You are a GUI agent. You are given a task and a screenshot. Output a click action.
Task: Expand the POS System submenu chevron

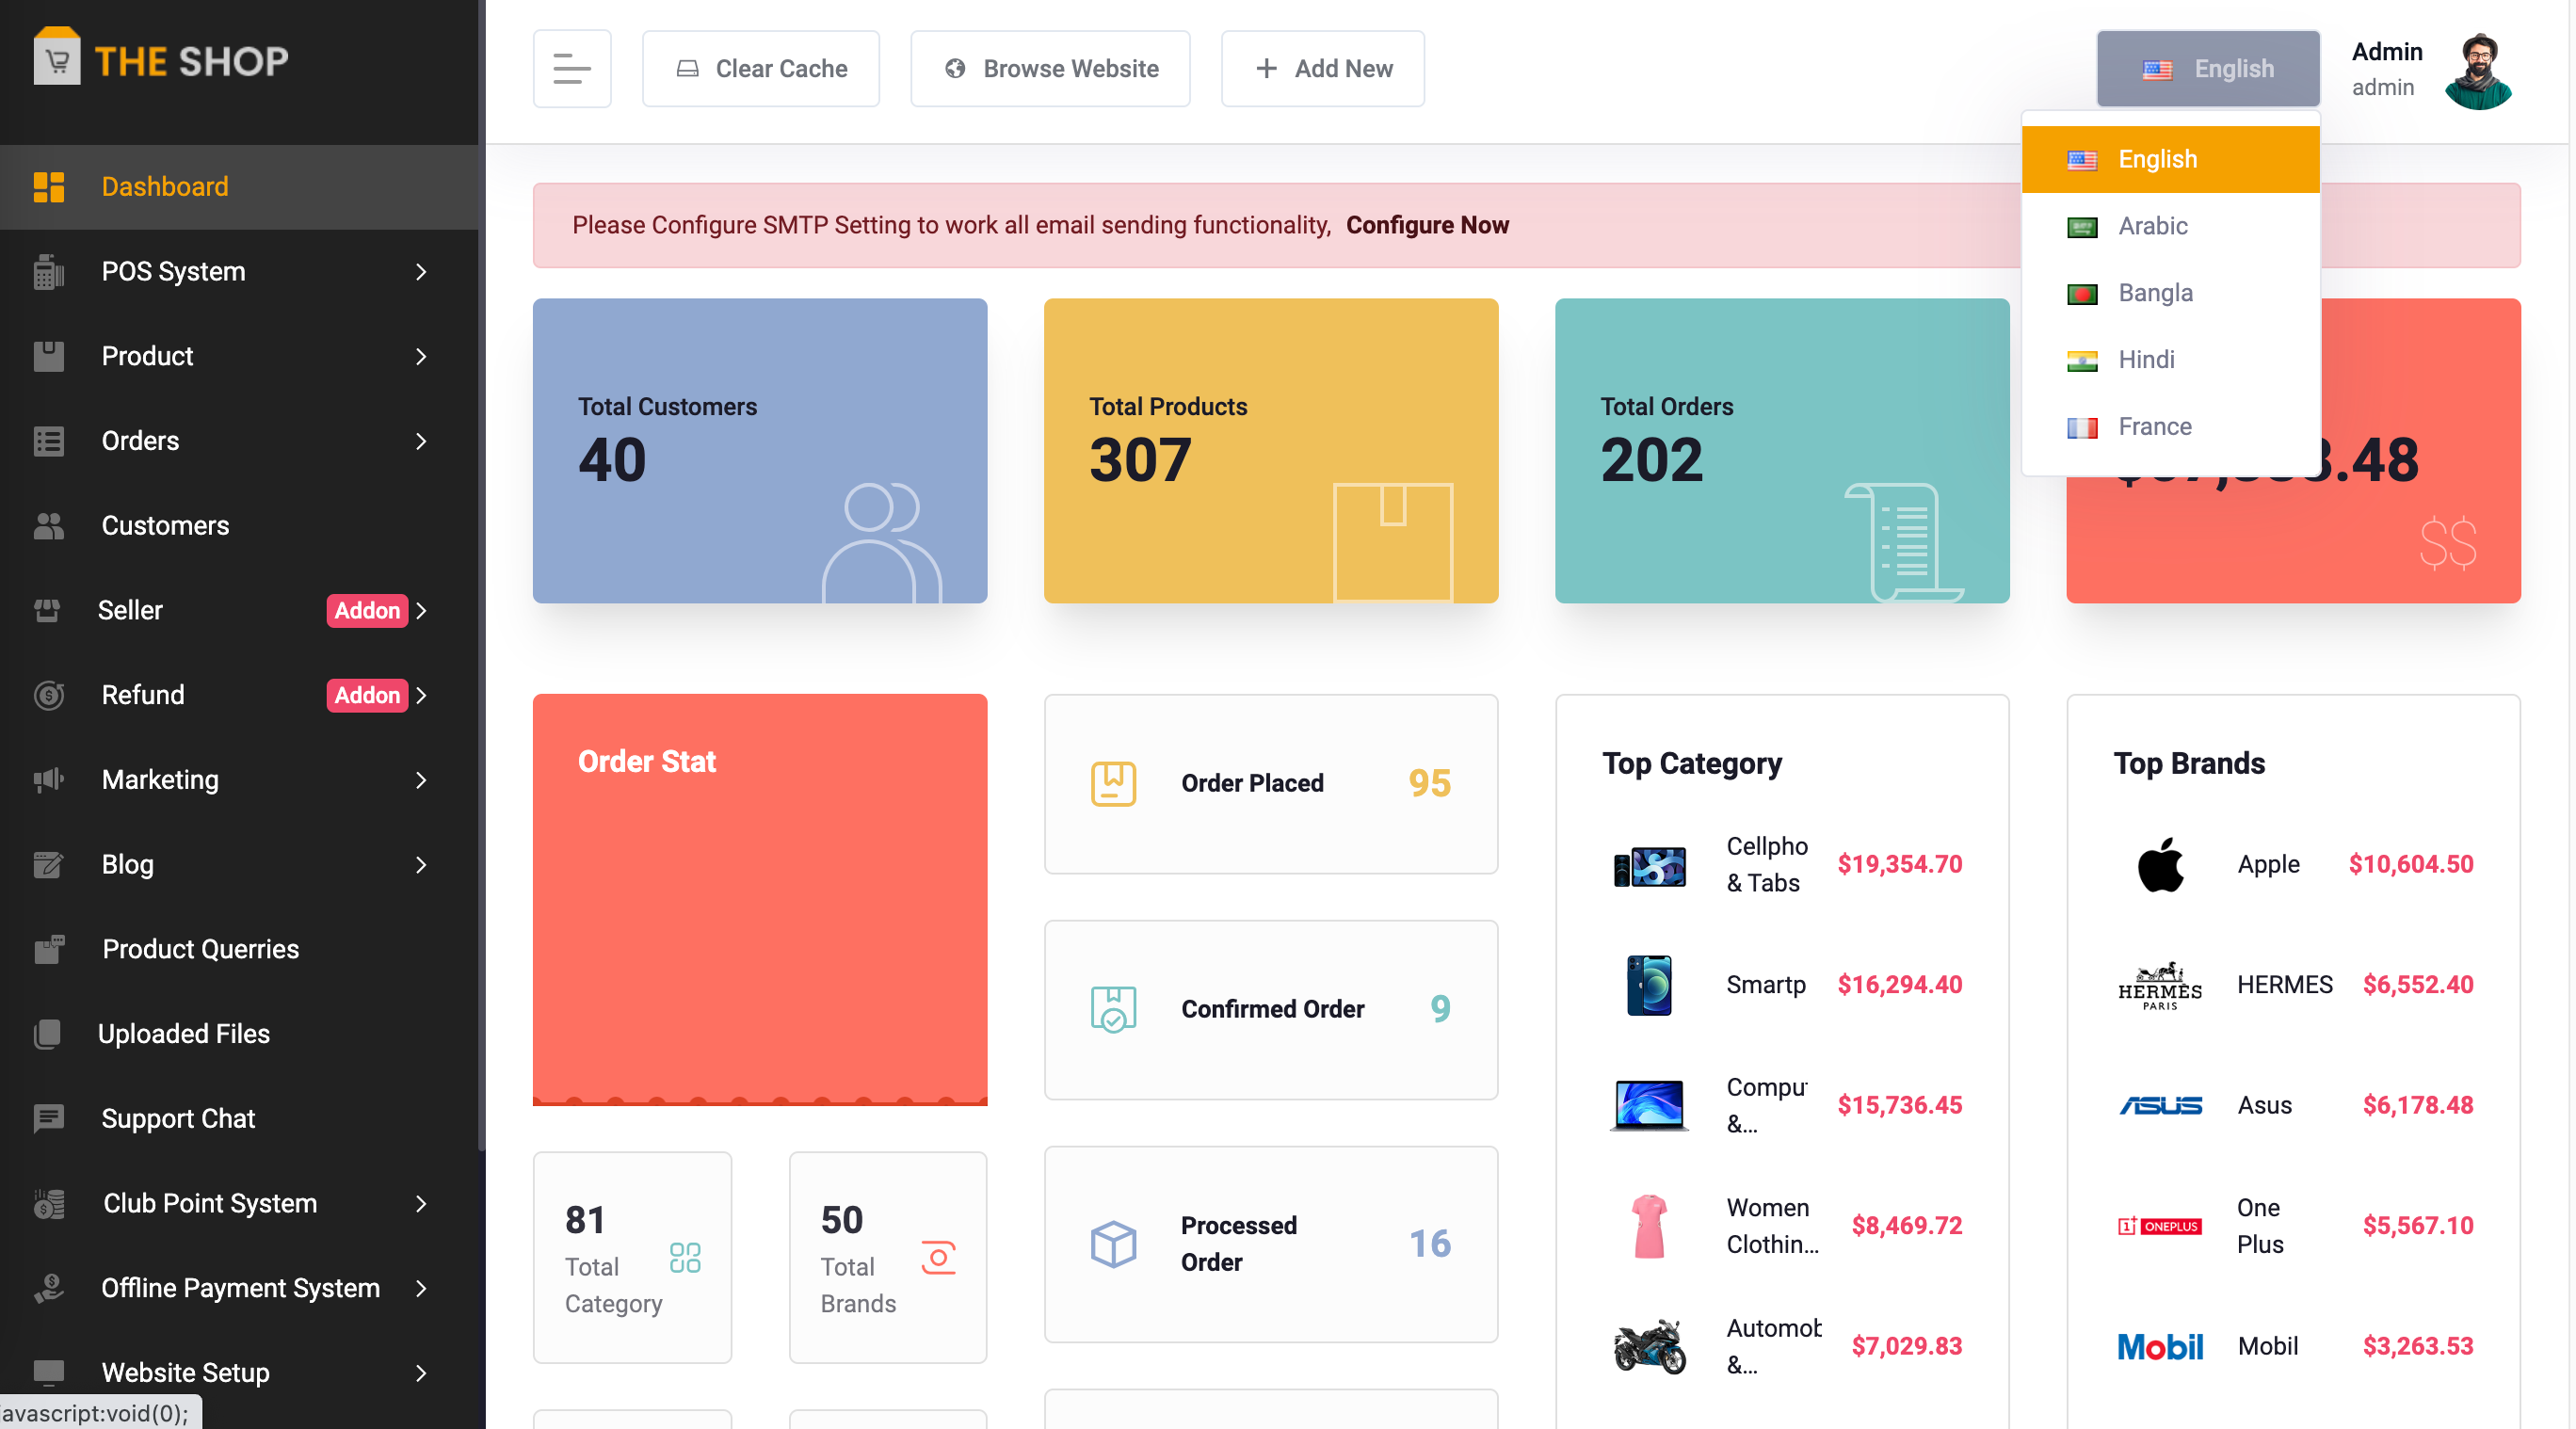[421, 272]
